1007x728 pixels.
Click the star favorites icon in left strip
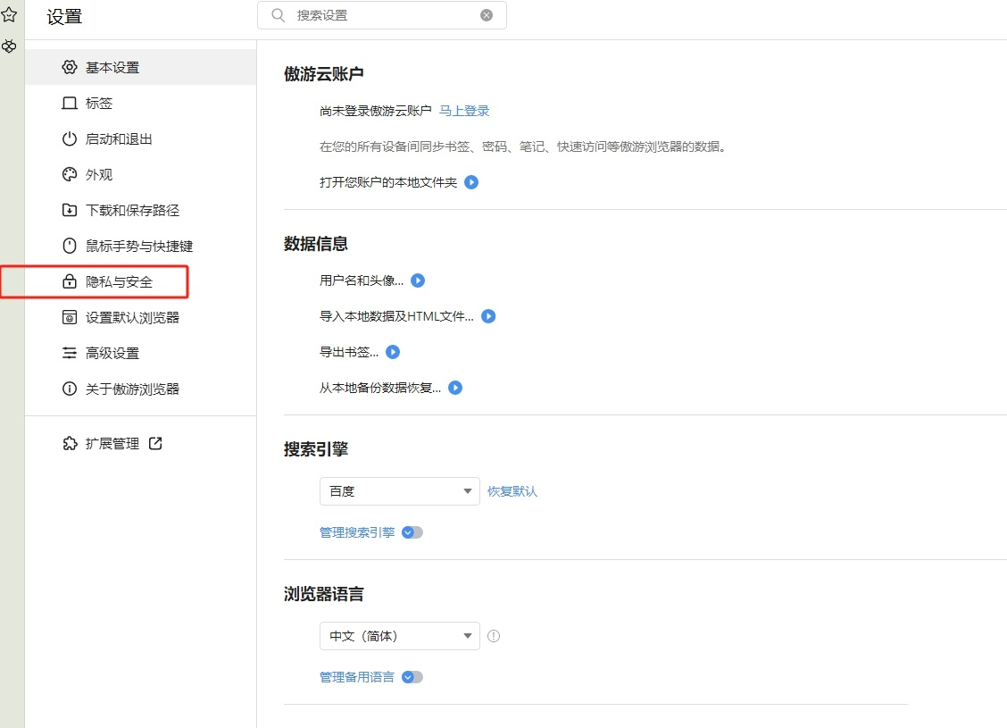[9, 15]
